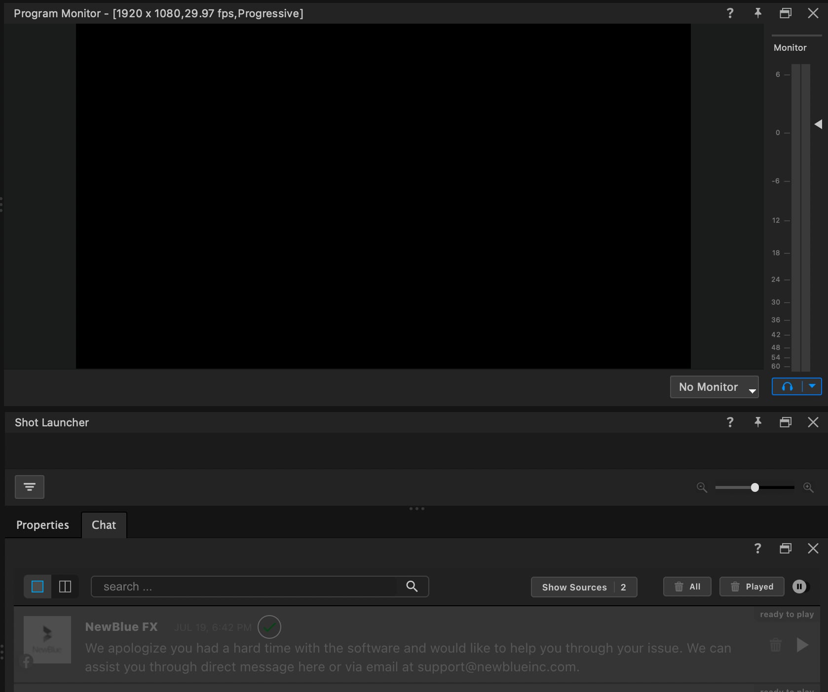The width and height of the screenshot is (828, 692).
Task: Click the Show Sources button
Action: click(584, 587)
